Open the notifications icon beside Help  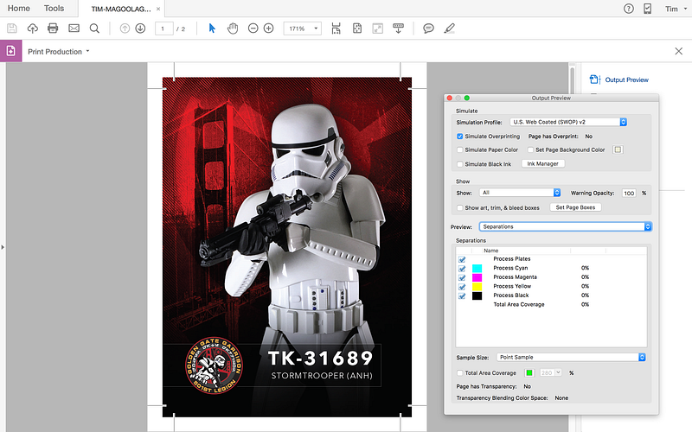[x=647, y=9]
